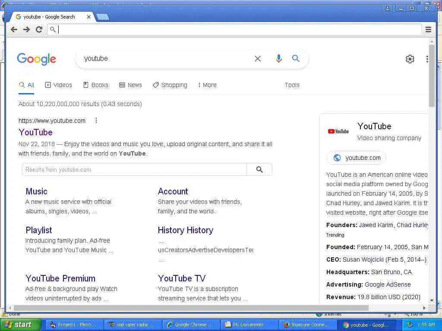Image resolution: width=442 pixels, height=331 pixels.
Task: Submit search with the blue magnifier icon
Action: (x=296, y=58)
